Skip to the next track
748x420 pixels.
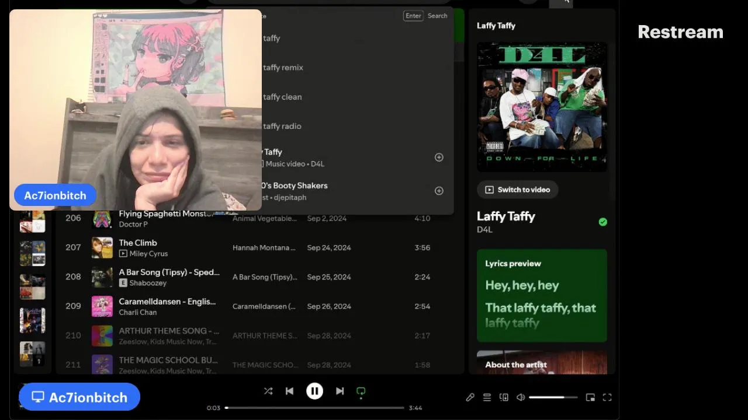tap(340, 391)
